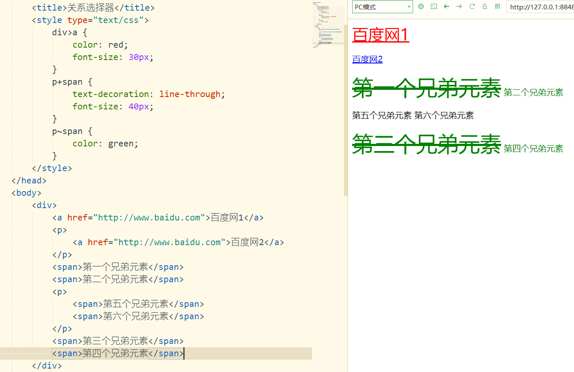
Task: Click the span line 第三个兄弟元素 in code
Action: [x=118, y=341]
